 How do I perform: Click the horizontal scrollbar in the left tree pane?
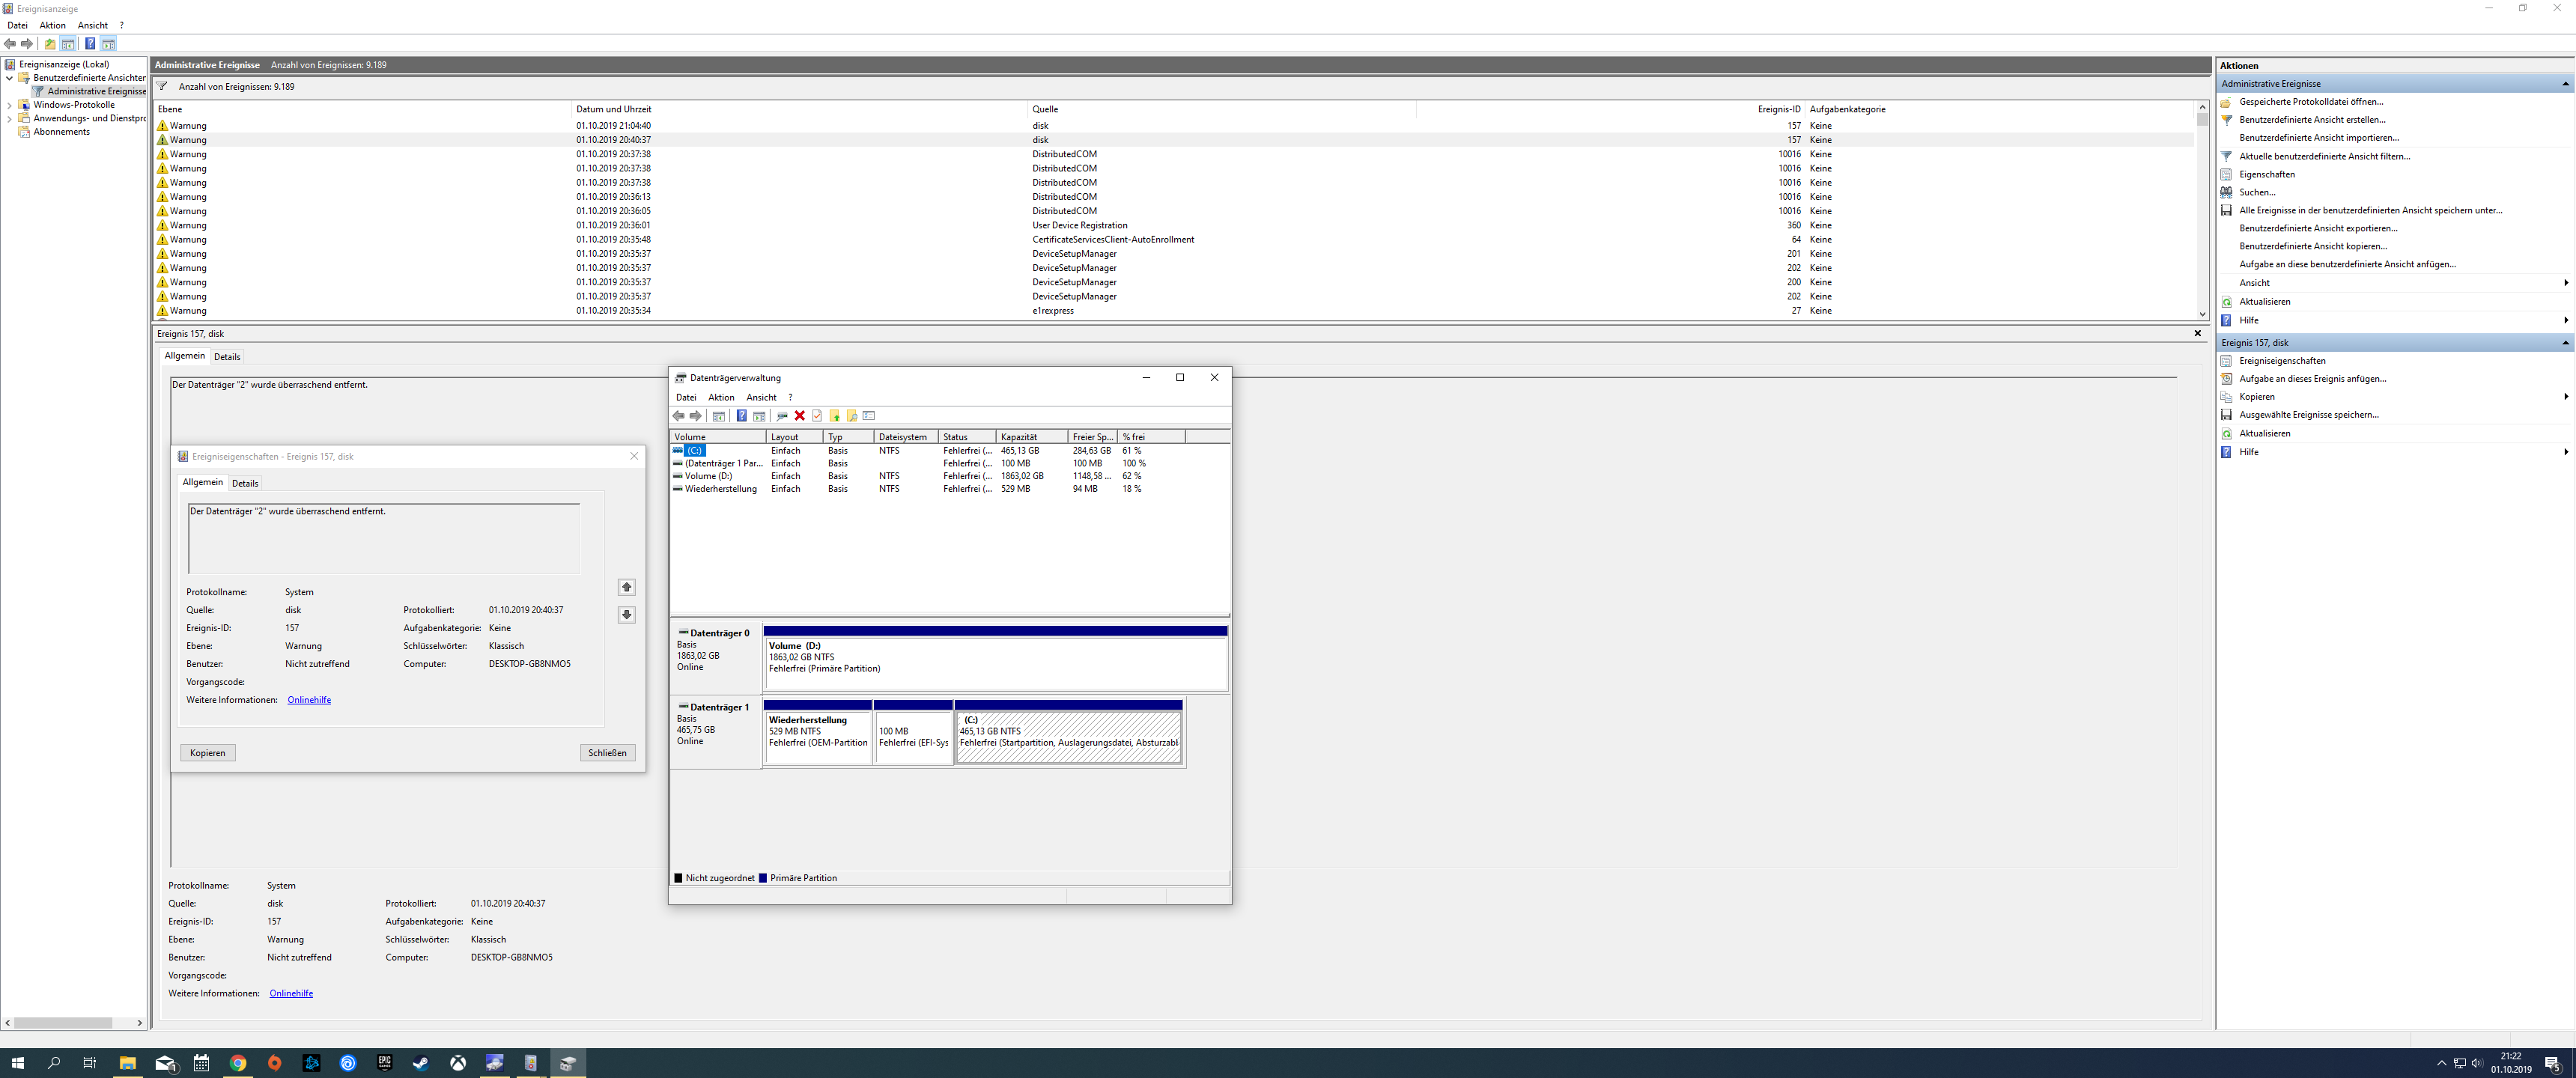click(63, 1023)
